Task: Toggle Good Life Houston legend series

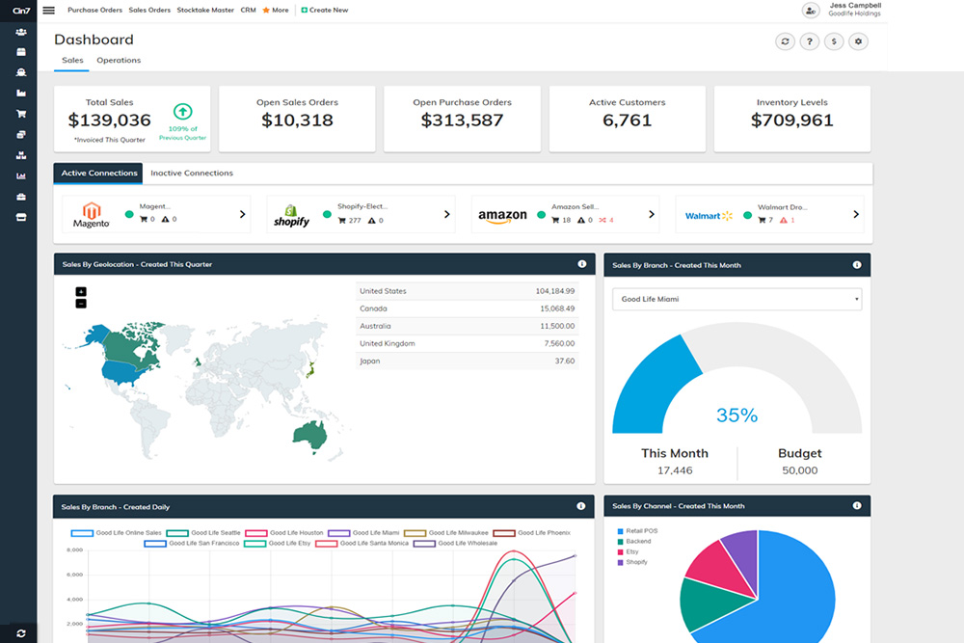Action: tap(284, 533)
